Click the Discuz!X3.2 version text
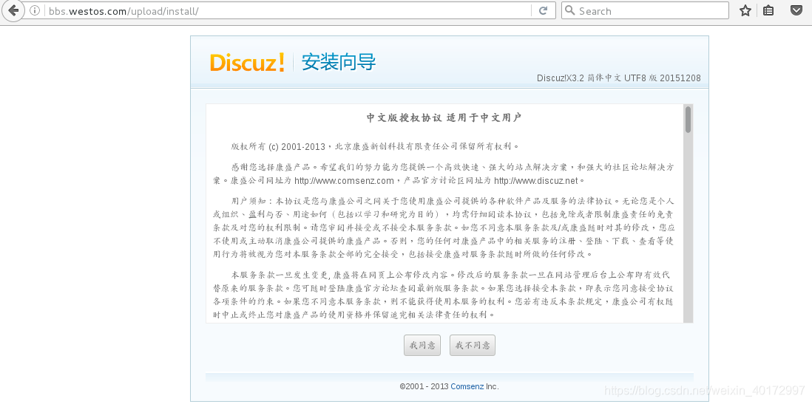This screenshot has height=404, width=812. [619, 78]
